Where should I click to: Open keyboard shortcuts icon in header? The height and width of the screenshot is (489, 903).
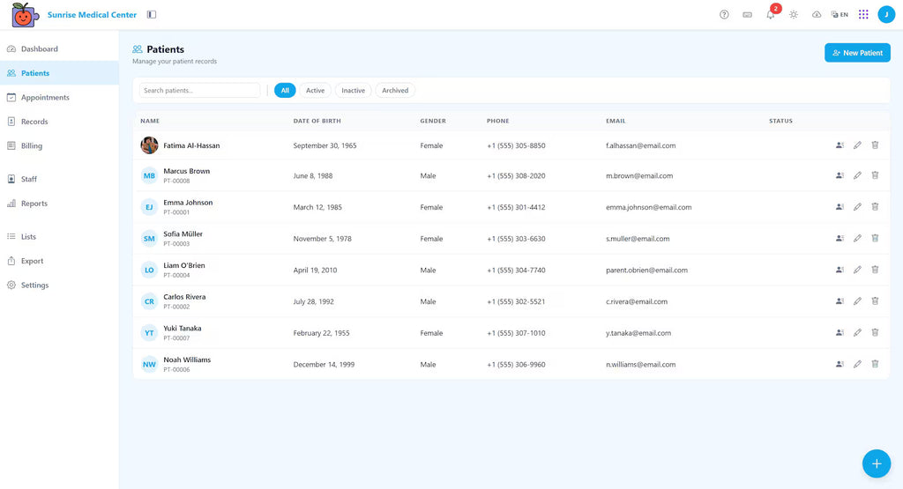click(x=747, y=14)
